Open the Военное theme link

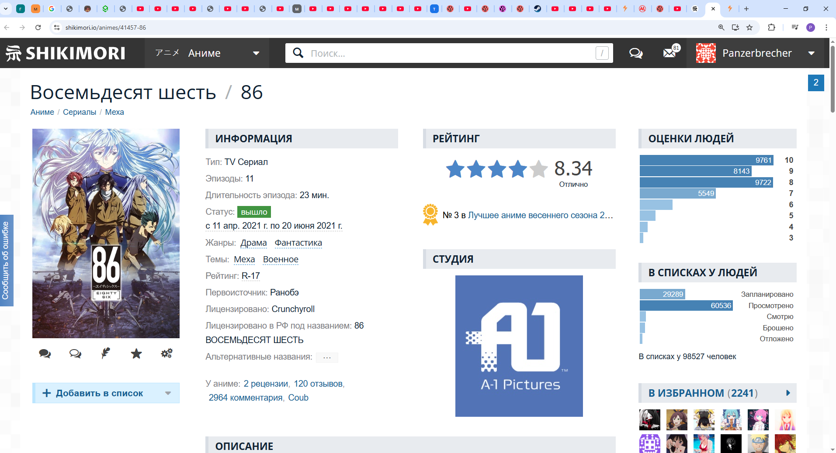281,259
